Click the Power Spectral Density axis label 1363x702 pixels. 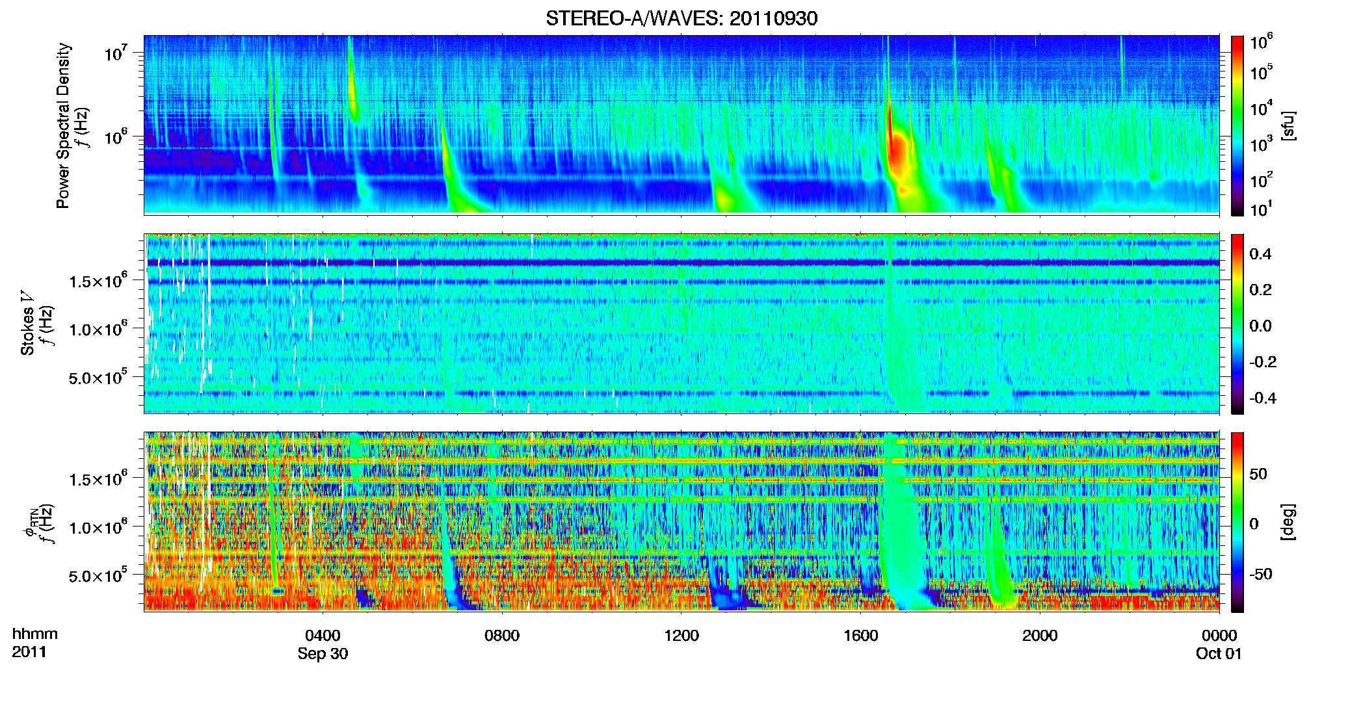pos(63,125)
